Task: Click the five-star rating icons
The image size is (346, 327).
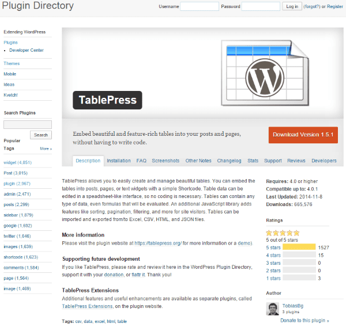Action: point(283,233)
